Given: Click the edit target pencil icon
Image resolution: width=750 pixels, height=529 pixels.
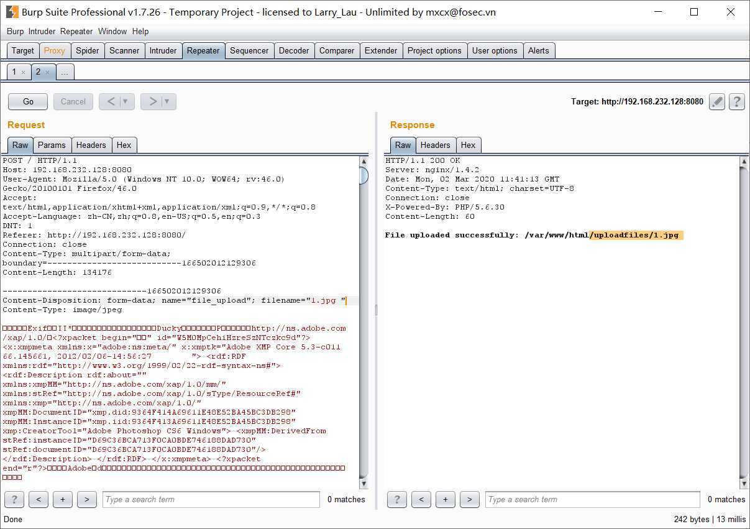Looking at the screenshot, I should coord(717,101).
